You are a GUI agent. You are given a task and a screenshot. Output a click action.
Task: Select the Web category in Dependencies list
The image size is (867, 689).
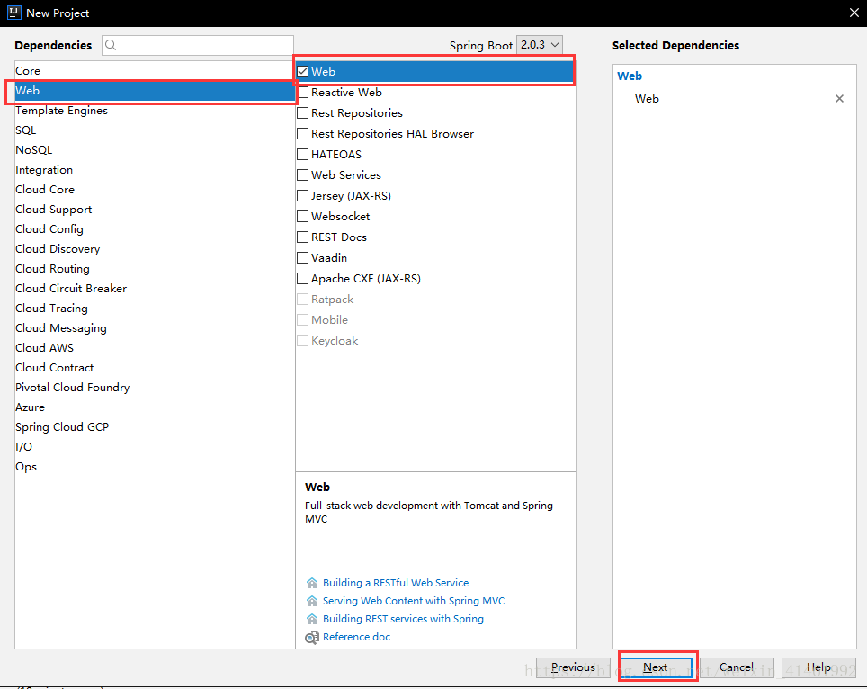[155, 91]
